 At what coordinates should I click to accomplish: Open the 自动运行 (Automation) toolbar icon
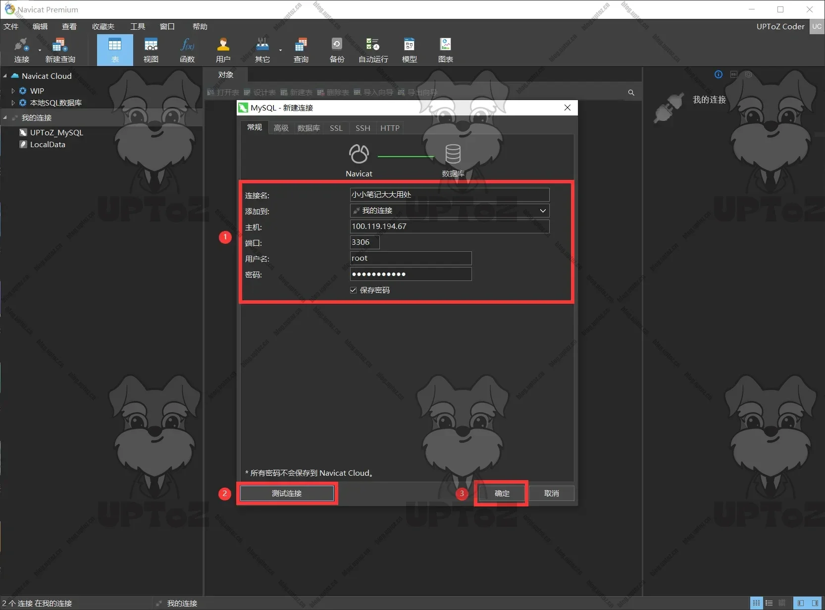point(373,50)
